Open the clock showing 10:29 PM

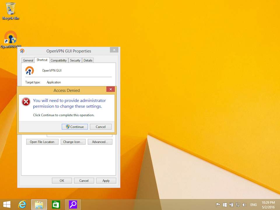tap(268, 205)
